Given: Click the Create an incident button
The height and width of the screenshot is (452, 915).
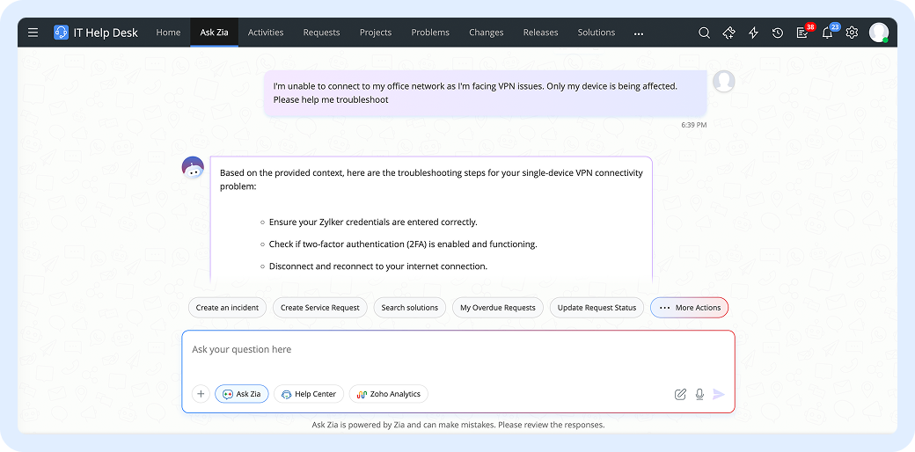Looking at the screenshot, I should [x=227, y=308].
